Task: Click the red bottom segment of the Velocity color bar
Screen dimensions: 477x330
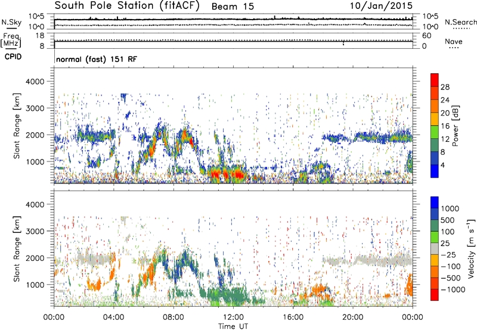Action: pos(435,295)
